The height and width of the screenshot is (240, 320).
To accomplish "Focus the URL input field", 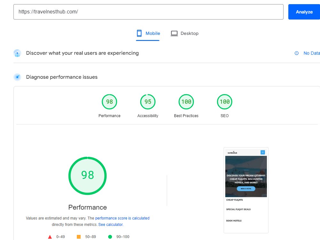I will click(148, 12).
